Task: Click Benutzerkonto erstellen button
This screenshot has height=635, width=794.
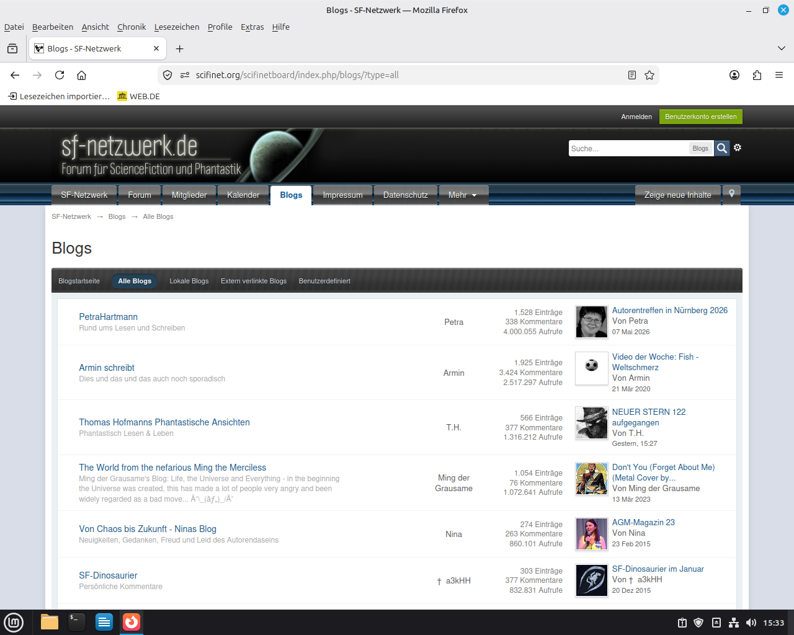Action: pyautogui.click(x=701, y=117)
